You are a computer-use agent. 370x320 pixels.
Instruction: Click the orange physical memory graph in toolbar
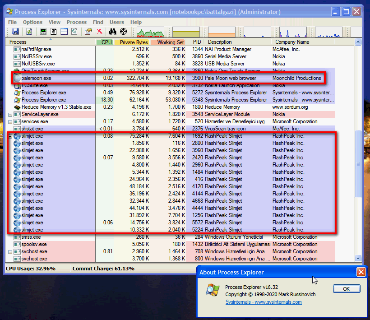coord(222,32)
